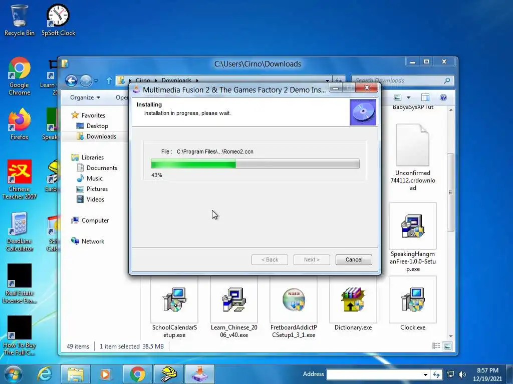Screen dimensions: 513x384
Task: Click the hard hat app taskbar icon
Action: coord(169,374)
